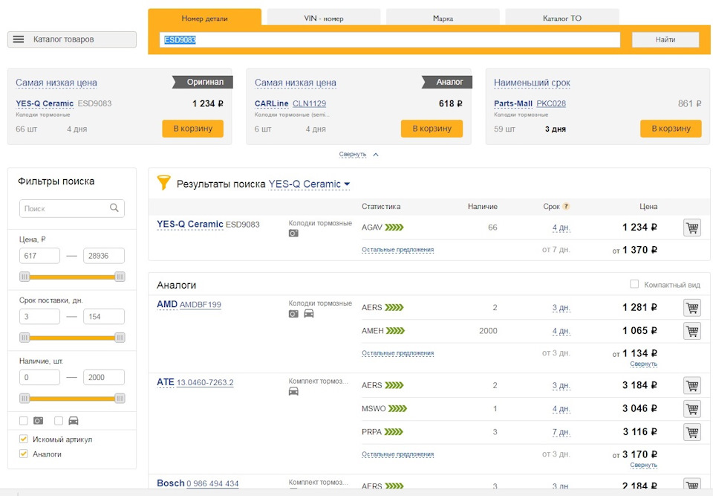Click the magnifier icon in filter search

coord(114,208)
